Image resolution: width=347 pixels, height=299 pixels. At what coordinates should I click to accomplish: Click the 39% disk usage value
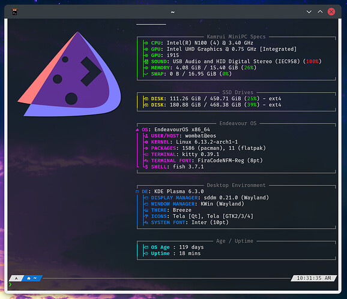pyautogui.click(x=252, y=105)
